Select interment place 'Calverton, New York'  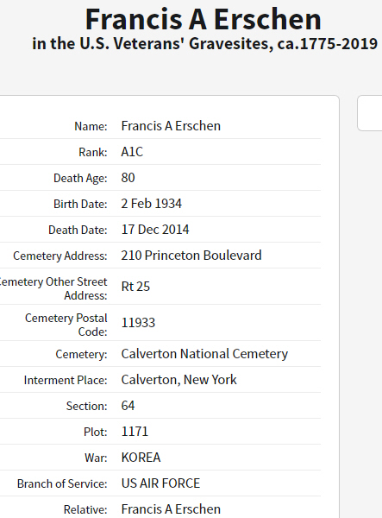[x=178, y=380]
